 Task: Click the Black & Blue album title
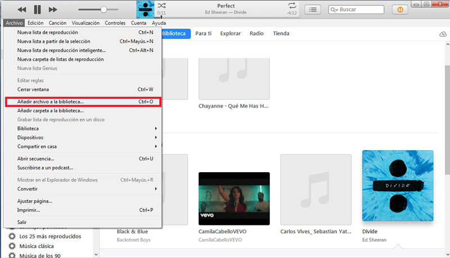click(132, 232)
